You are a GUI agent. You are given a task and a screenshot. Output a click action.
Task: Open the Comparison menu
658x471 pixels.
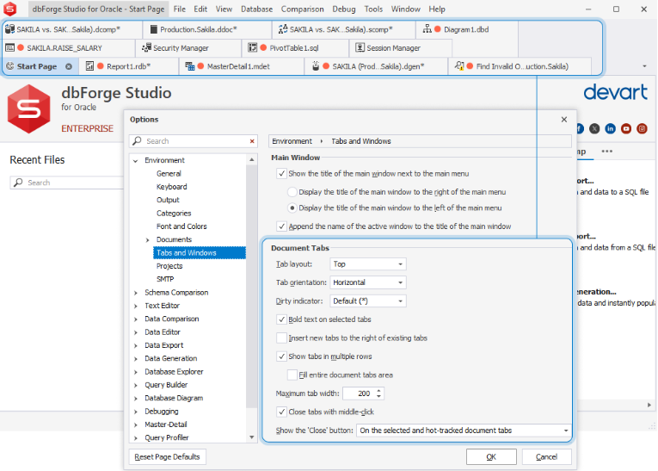[x=303, y=9]
